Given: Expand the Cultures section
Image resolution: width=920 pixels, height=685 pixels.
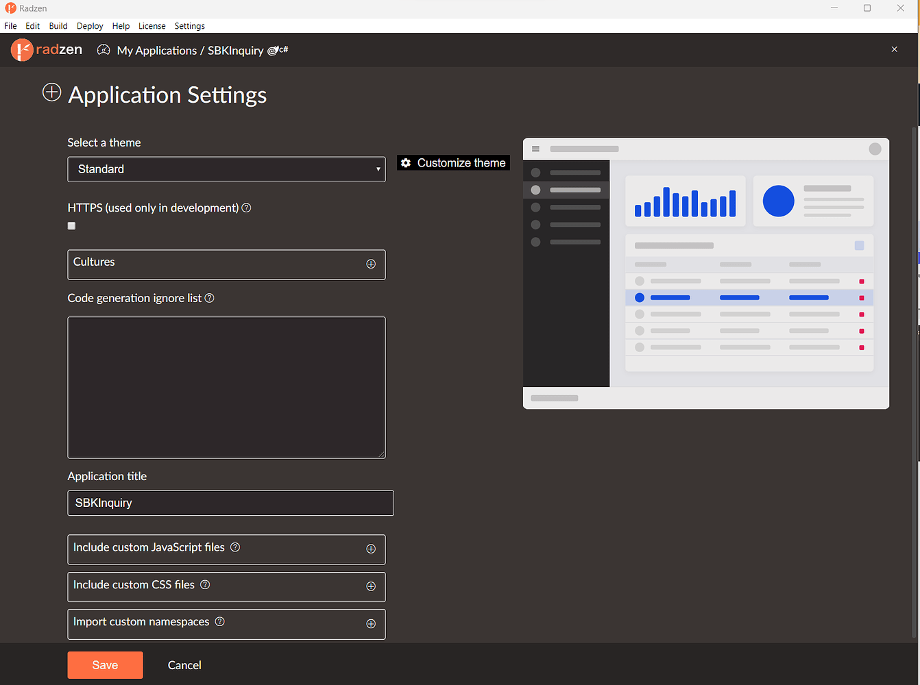Looking at the screenshot, I should click(x=371, y=264).
